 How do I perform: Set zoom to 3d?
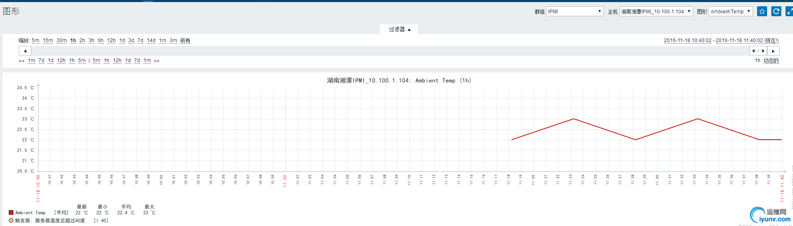(x=131, y=40)
